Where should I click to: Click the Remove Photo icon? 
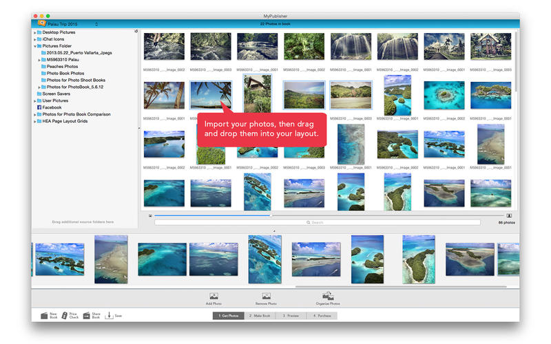(266, 297)
